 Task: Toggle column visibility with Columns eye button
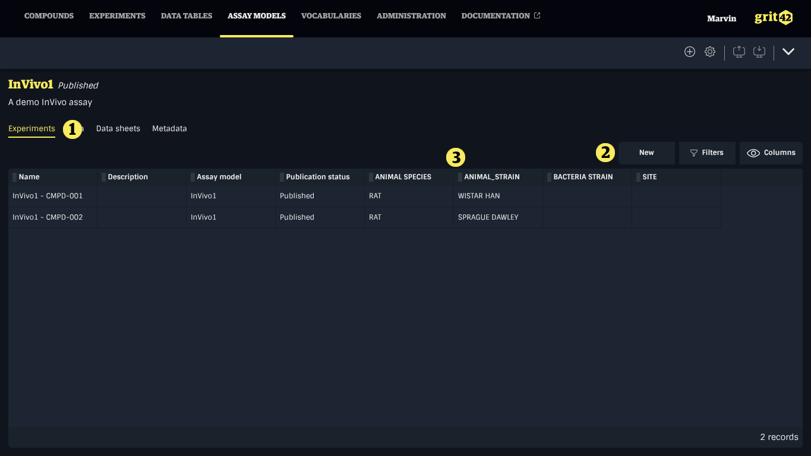click(x=771, y=153)
